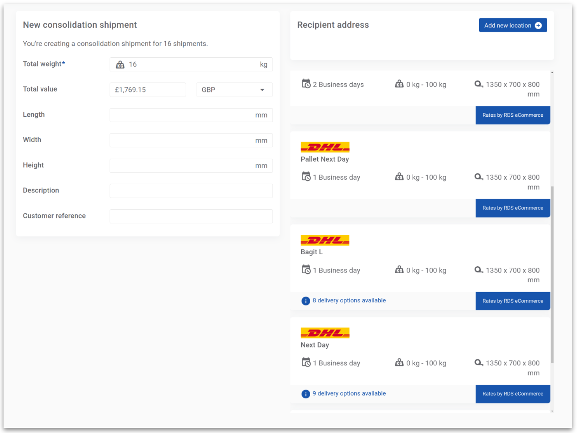
Task: Click the weight icon in Total weight field
Action: tap(120, 65)
